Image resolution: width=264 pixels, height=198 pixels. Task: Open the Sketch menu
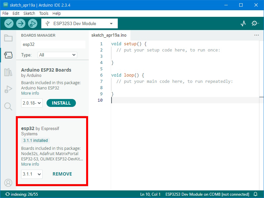pyautogui.click(x=29, y=14)
